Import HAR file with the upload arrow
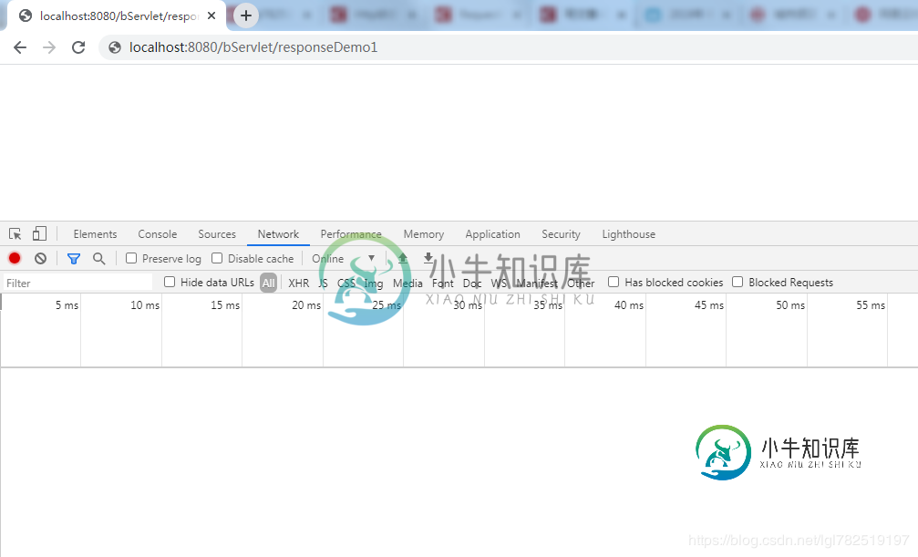 tap(403, 258)
